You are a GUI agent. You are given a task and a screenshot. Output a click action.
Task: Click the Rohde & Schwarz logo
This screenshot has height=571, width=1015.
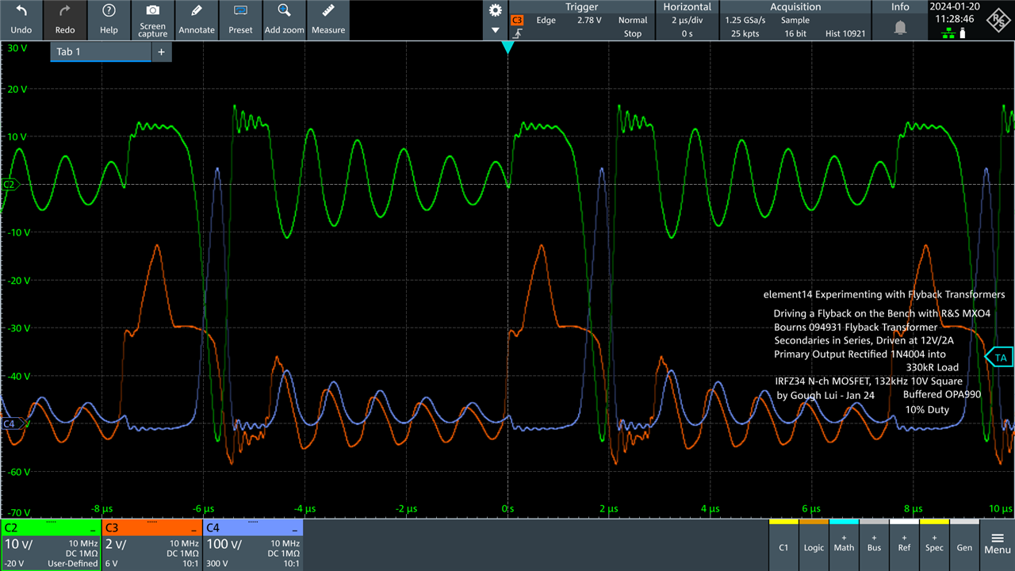(x=998, y=21)
